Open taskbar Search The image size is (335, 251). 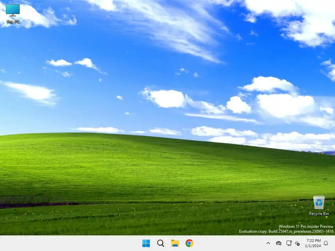click(160, 243)
